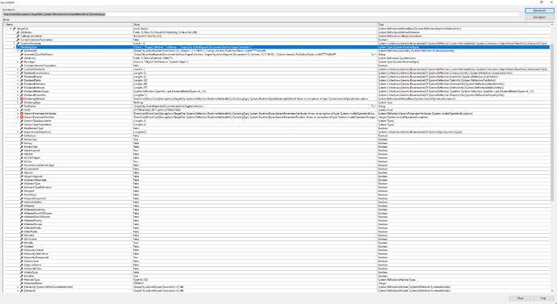Click wrench property icon beside GUID
The image size is (557, 304).
(x=22, y=110)
